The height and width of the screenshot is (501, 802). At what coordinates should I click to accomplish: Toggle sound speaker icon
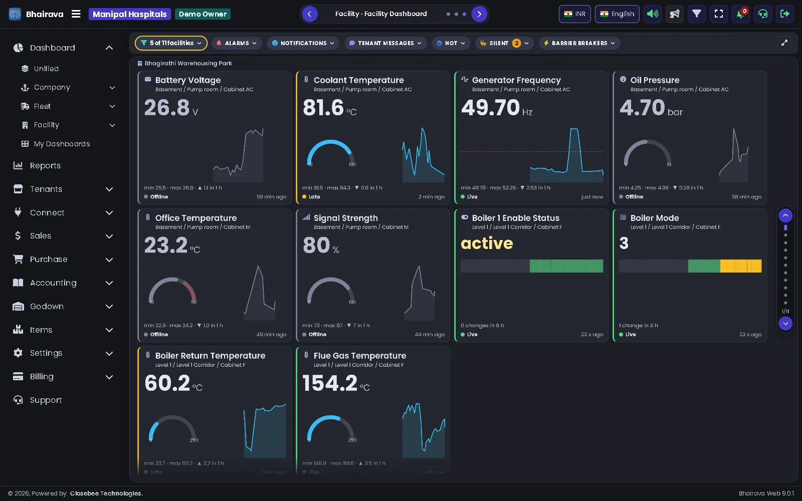click(x=653, y=14)
